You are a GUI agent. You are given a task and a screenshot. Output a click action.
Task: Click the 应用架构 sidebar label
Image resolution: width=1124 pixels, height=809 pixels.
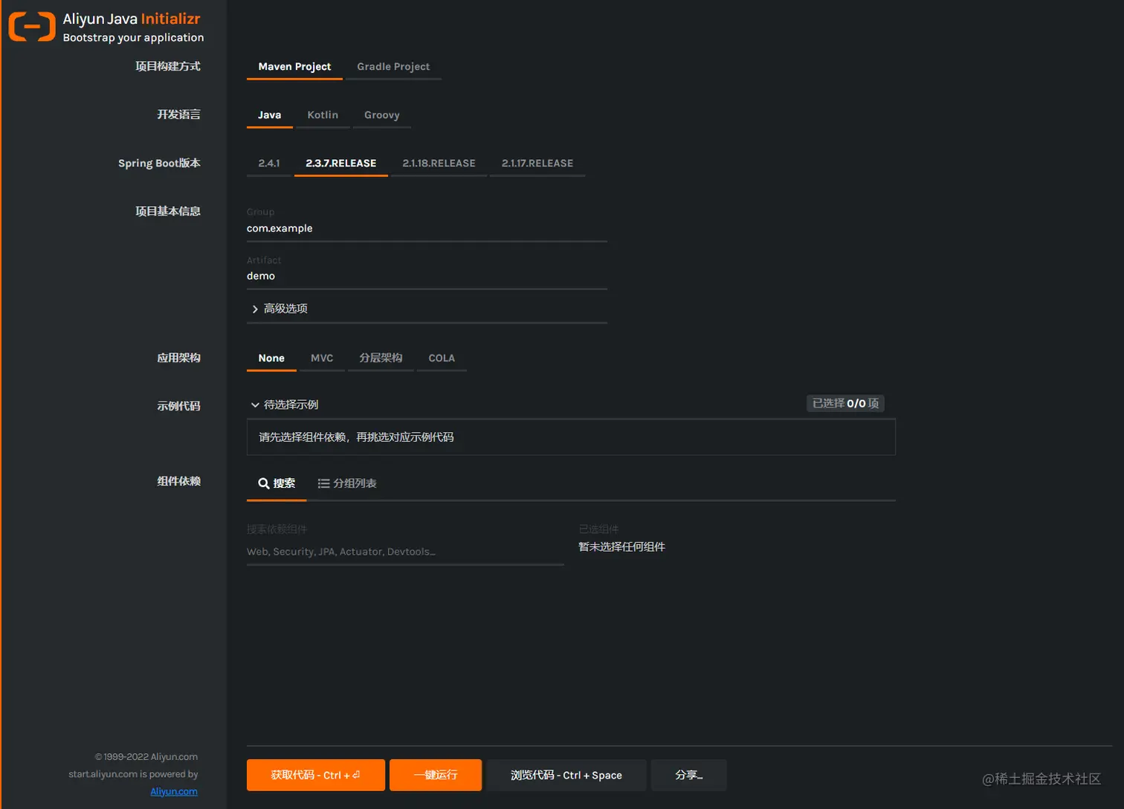tap(178, 358)
